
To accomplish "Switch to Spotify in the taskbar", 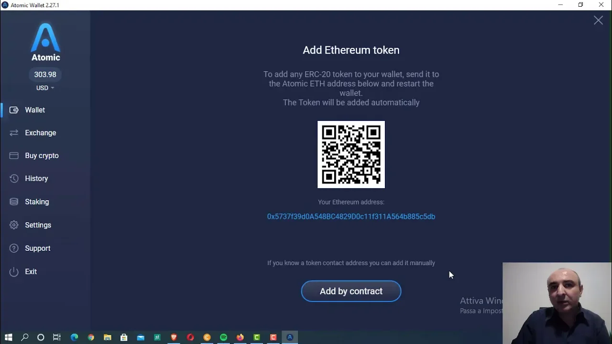I will [223, 337].
